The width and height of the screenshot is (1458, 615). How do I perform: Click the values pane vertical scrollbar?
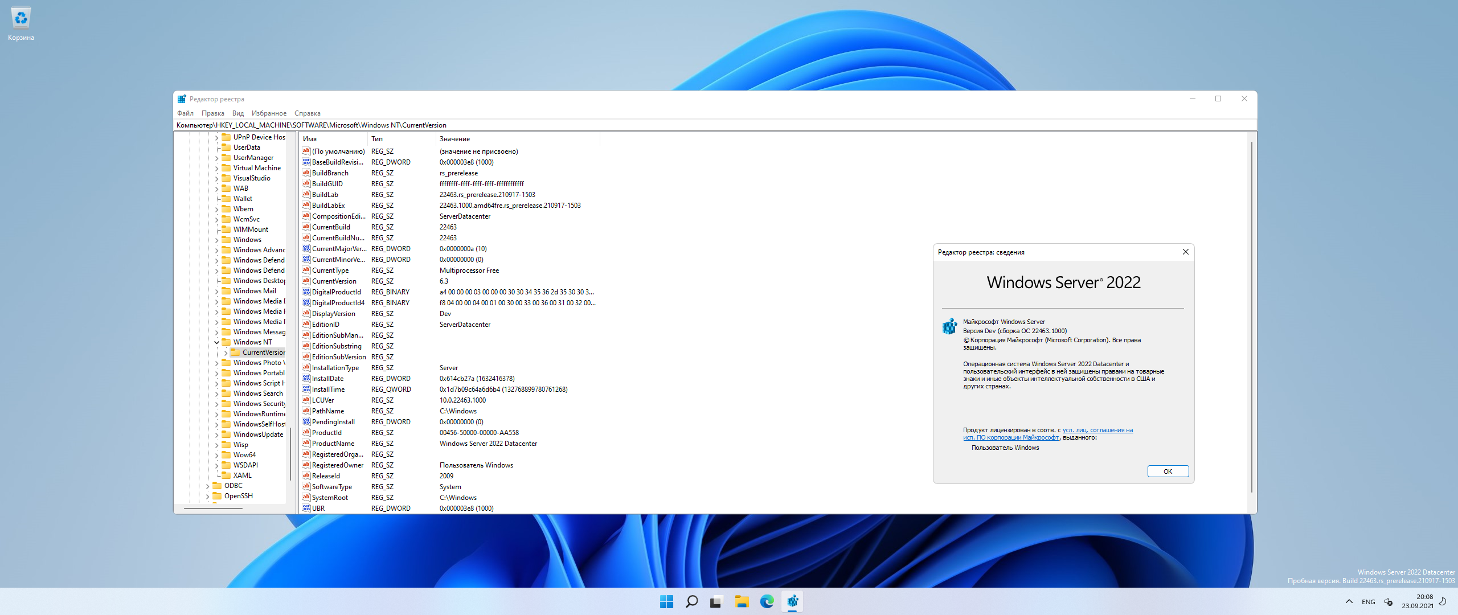(1251, 316)
